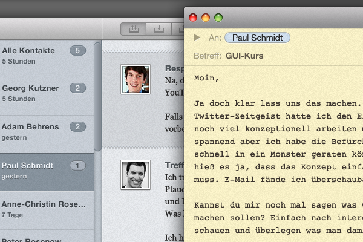363x242 pixels.
Task: Select the highlighted Paul Schmidt contact row
Action: tap(47, 172)
